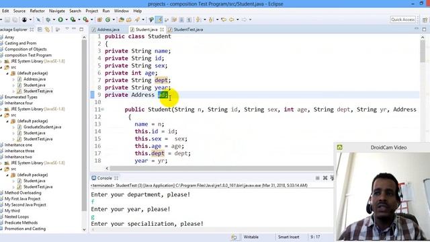Run the program with green Run icon
Viewport: 430px width, 242px height.
pyautogui.click(x=60, y=19)
